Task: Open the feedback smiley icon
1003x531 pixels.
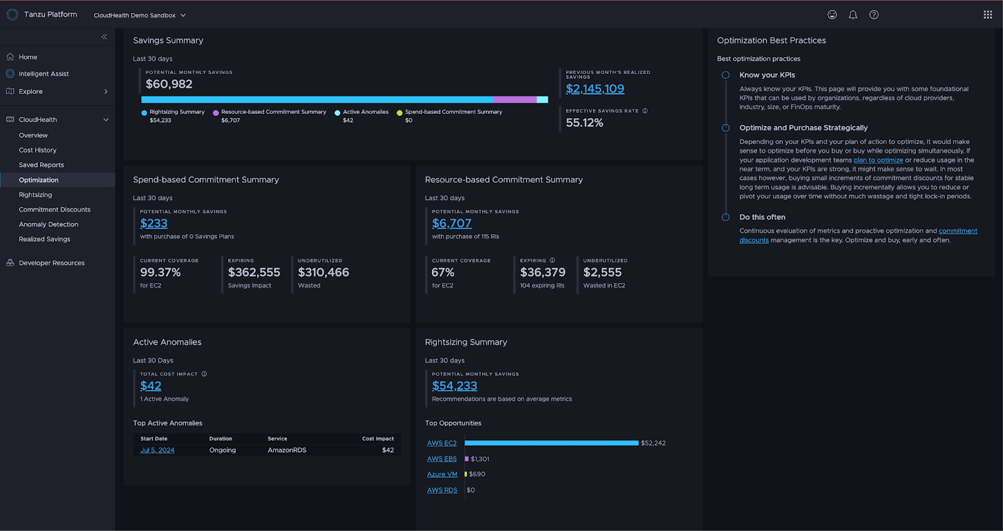Action: coord(832,15)
